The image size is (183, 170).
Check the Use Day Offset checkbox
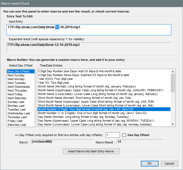125,135
